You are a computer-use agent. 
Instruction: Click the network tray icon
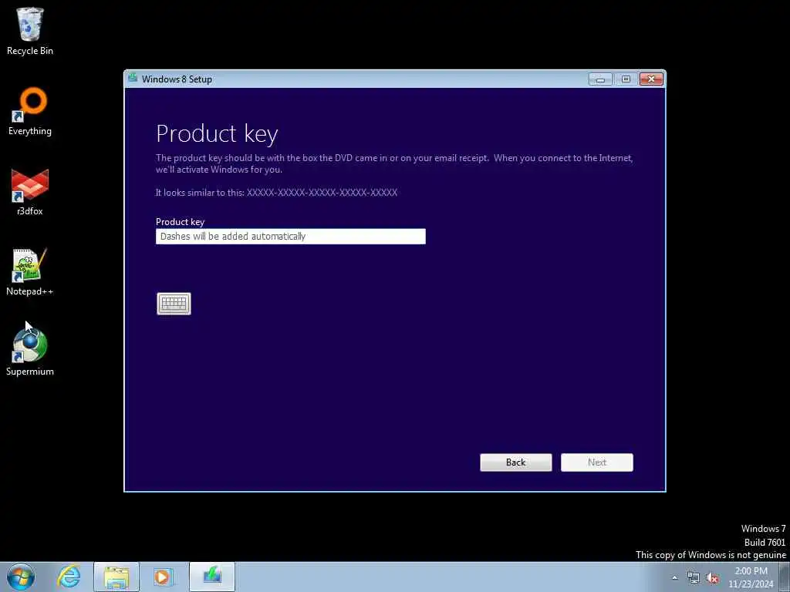point(694,577)
